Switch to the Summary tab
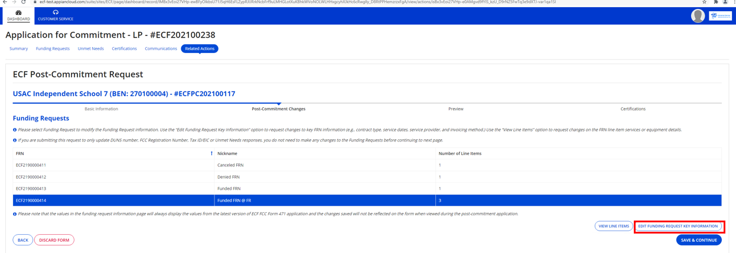 18,48
